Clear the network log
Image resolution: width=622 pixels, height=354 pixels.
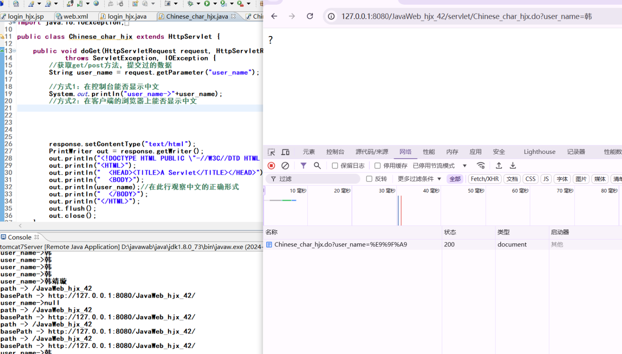pyautogui.click(x=285, y=165)
